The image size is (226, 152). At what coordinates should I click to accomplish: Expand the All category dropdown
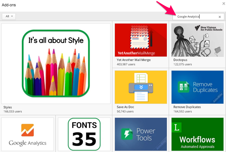tap(8, 16)
